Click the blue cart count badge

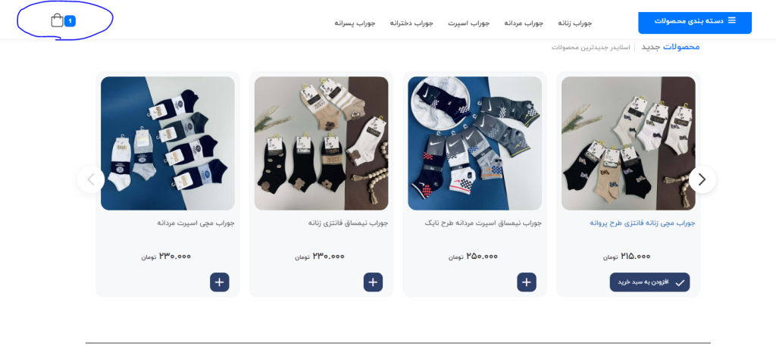pos(70,20)
